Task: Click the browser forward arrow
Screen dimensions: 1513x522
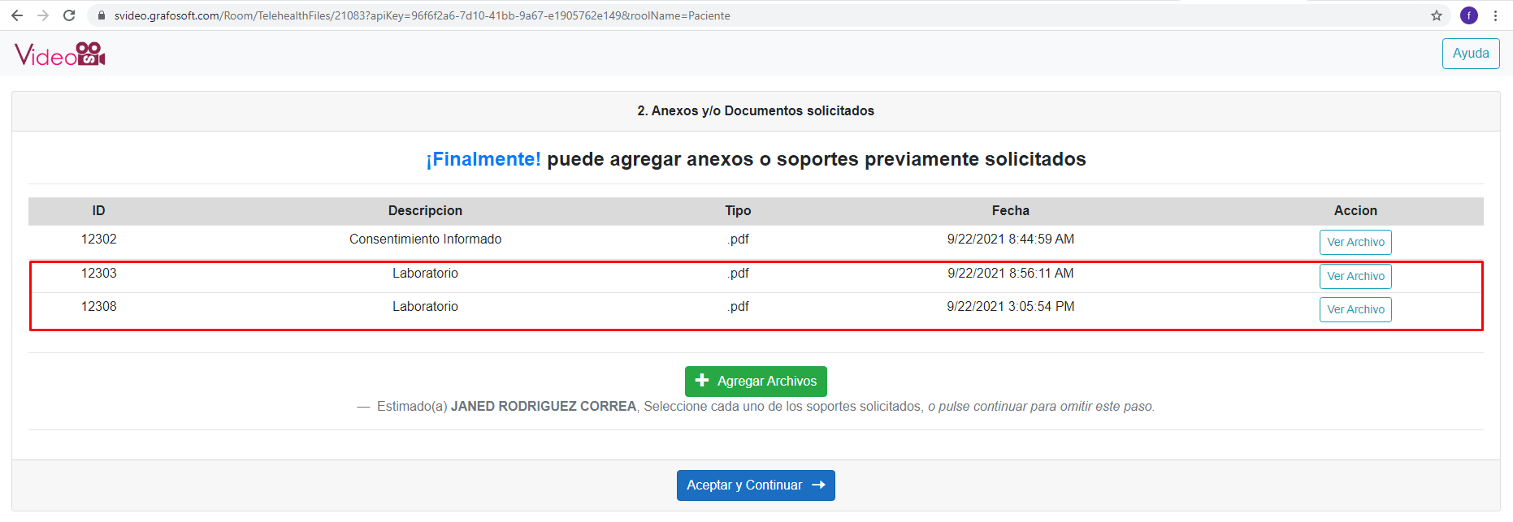Action: point(43,15)
